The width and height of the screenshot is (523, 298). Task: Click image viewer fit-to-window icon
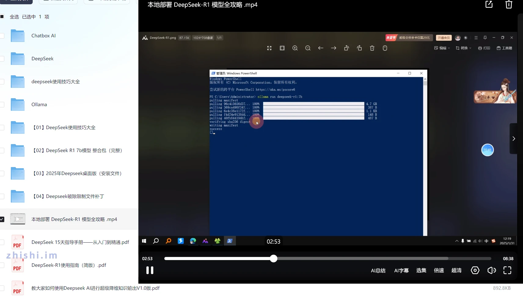click(x=282, y=48)
